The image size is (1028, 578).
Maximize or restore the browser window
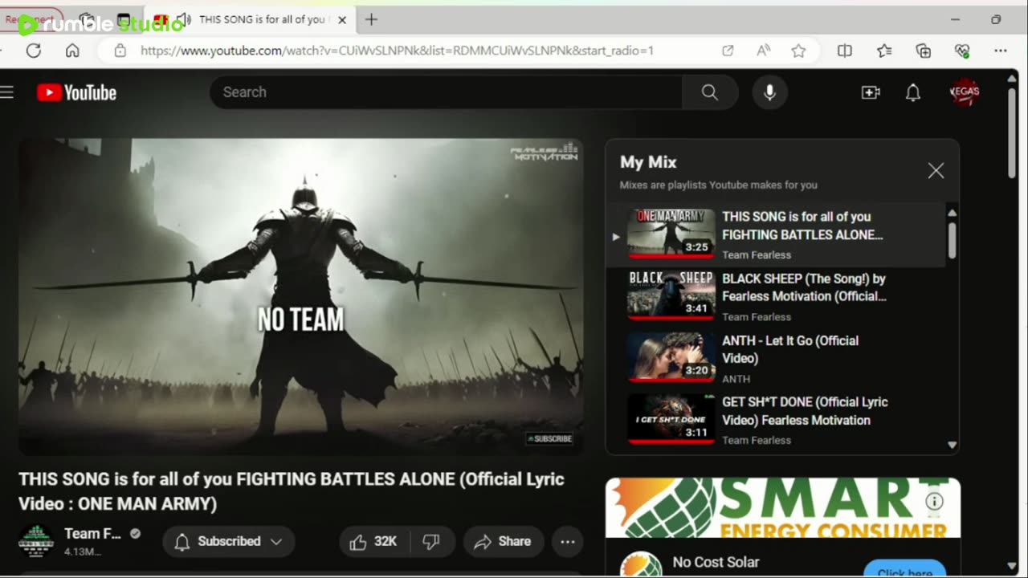coord(996,19)
